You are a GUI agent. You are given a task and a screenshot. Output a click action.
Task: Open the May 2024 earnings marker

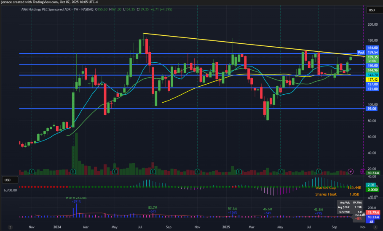point(115,172)
